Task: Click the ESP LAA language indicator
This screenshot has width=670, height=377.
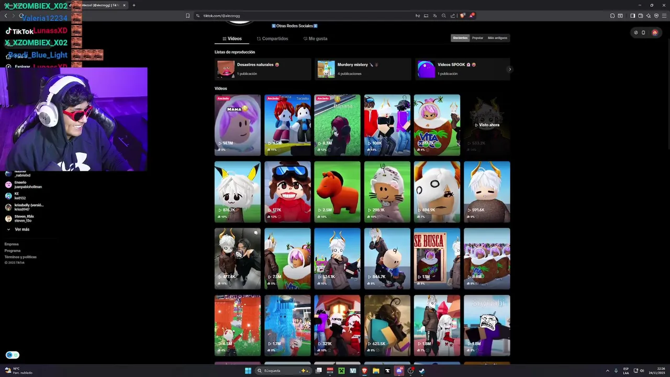Action: [x=626, y=371]
